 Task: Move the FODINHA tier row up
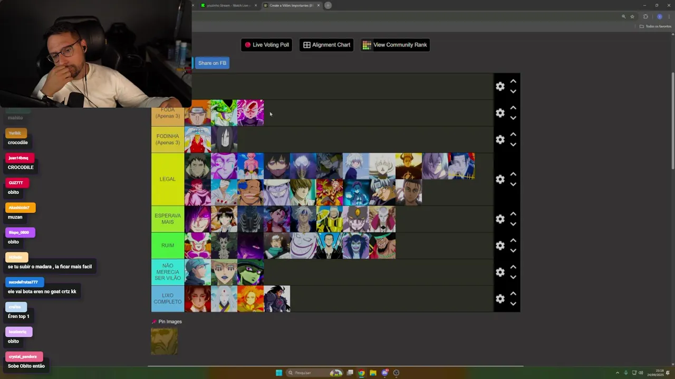click(x=513, y=134)
